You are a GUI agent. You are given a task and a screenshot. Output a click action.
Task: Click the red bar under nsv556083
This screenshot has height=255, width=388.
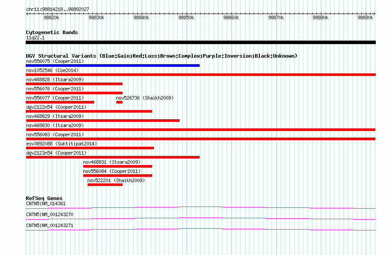click(x=201, y=139)
